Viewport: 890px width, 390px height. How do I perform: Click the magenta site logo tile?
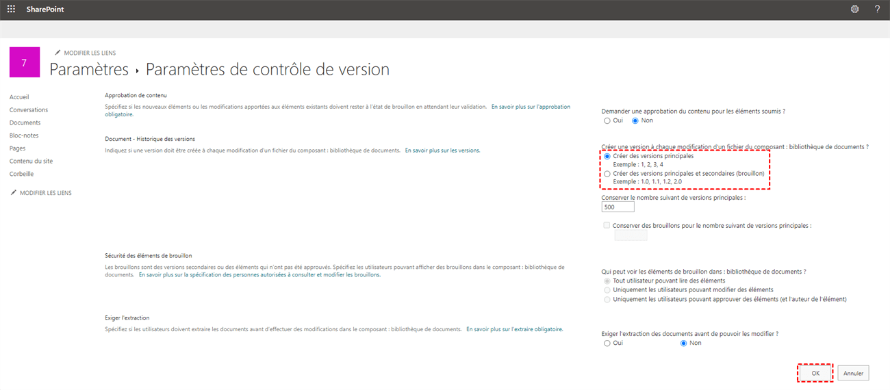point(25,62)
